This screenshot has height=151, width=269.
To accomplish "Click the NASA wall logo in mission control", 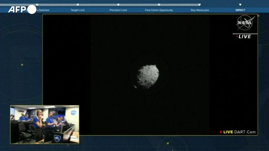I will [73, 112].
